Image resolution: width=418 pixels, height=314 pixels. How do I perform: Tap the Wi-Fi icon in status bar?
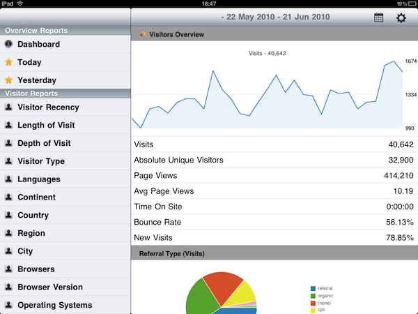(x=20, y=3)
